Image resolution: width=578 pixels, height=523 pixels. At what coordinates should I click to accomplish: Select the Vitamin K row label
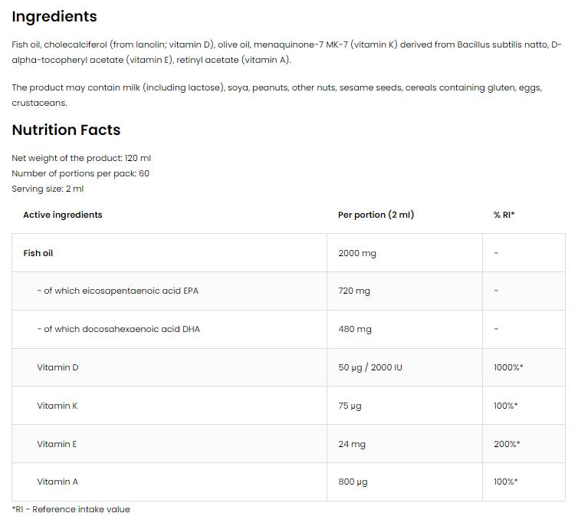(x=57, y=406)
